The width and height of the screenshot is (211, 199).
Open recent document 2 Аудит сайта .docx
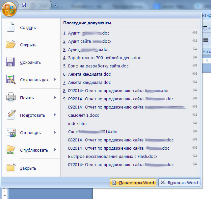[x=87, y=41]
